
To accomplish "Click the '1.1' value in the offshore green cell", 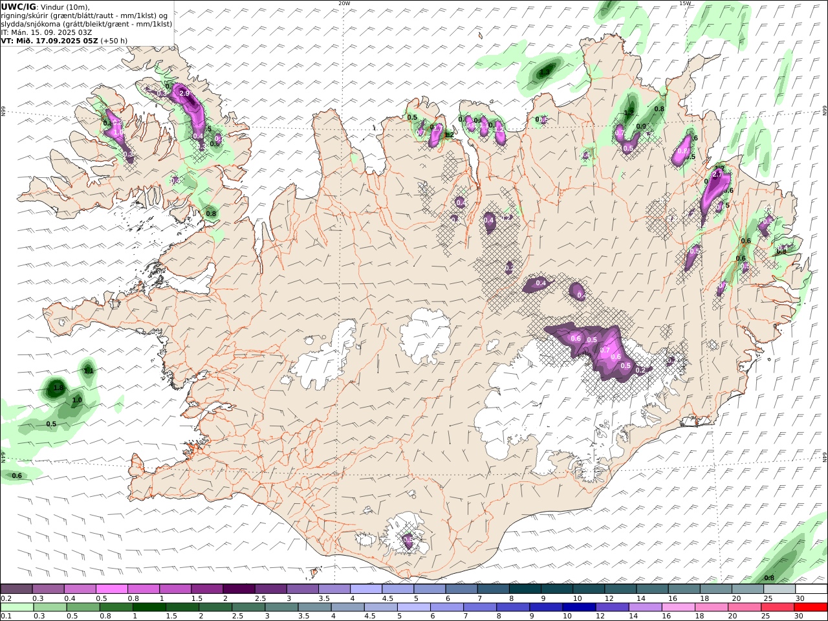I will pyautogui.click(x=89, y=371).
